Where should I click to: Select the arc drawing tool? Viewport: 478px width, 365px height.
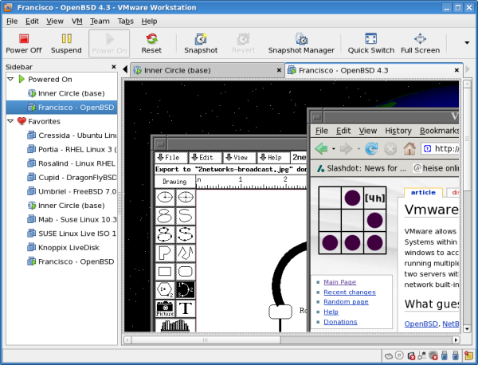pyautogui.click(x=185, y=289)
